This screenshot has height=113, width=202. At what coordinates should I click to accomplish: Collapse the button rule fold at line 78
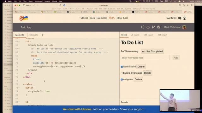(x=19, y=88)
